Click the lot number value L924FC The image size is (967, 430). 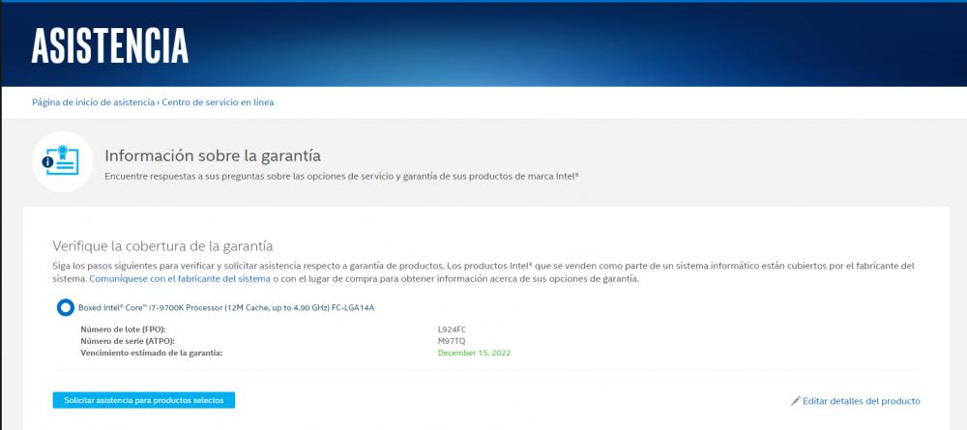[x=452, y=329]
